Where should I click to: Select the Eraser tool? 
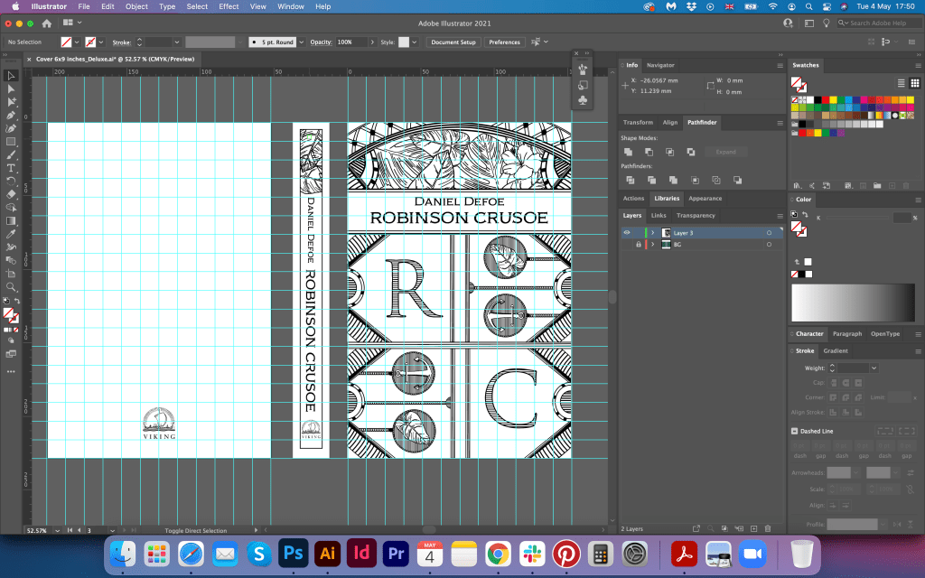pyautogui.click(x=11, y=194)
